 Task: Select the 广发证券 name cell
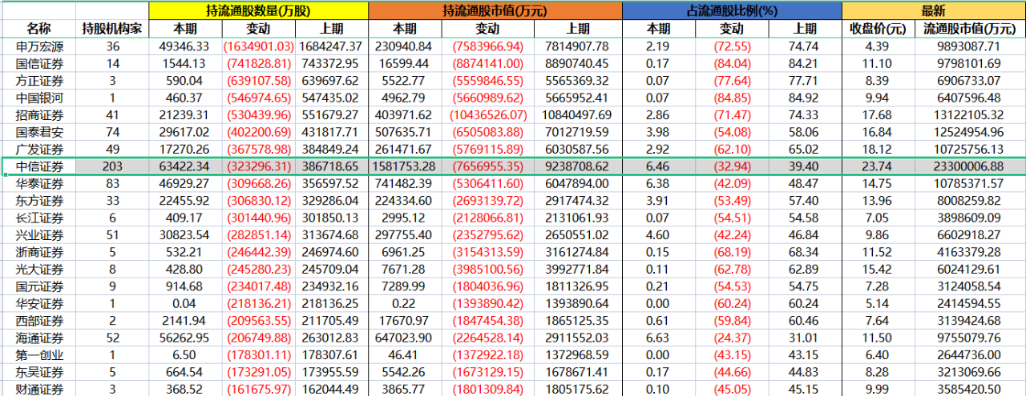(x=38, y=149)
